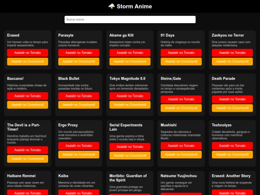Watch Tokyo Magnitude 8.0 on Tomato
The image size is (260, 195).
click(130, 96)
